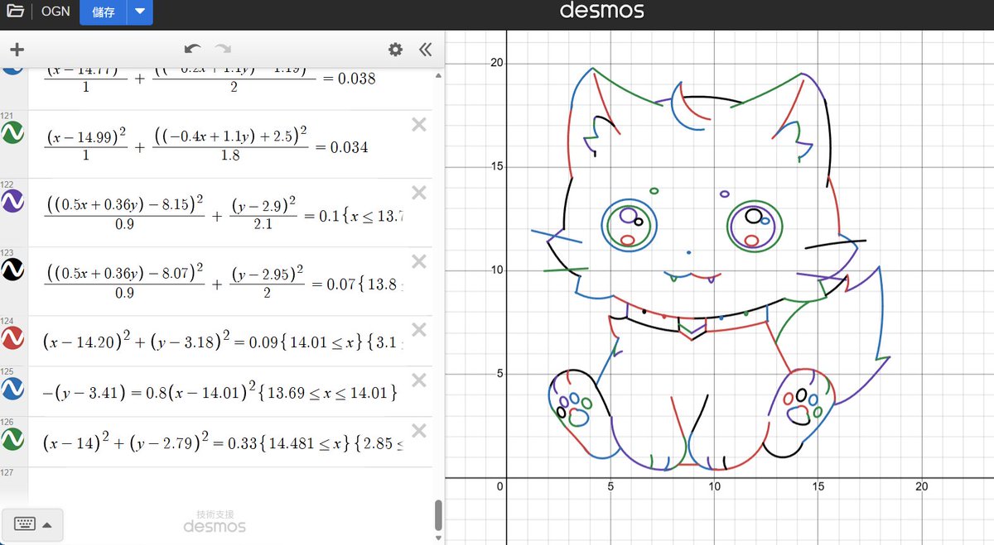The width and height of the screenshot is (994, 545).
Task: Toggle visibility of expression 124
Action: click(x=13, y=337)
